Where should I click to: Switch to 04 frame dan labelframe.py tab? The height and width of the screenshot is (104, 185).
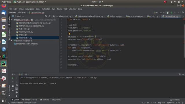[x=90, y=16]
